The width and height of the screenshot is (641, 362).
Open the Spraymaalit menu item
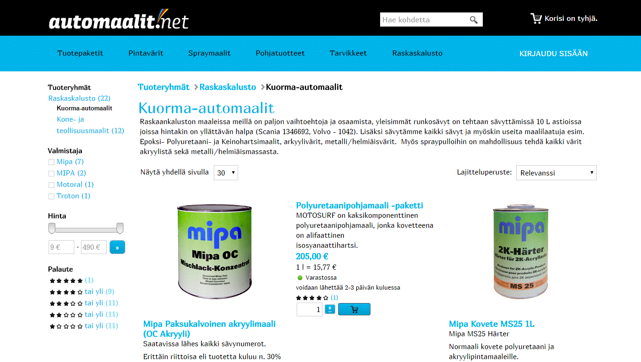[x=209, y=53]
